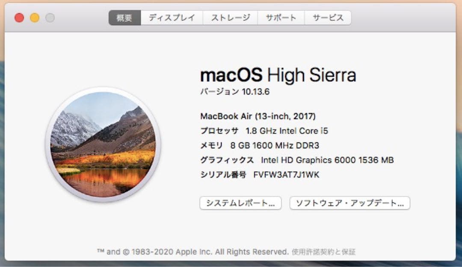This screenshot has width=462, height=267.
Task: Click the Apple Inc. copyright text
Action: click(192, 252)
